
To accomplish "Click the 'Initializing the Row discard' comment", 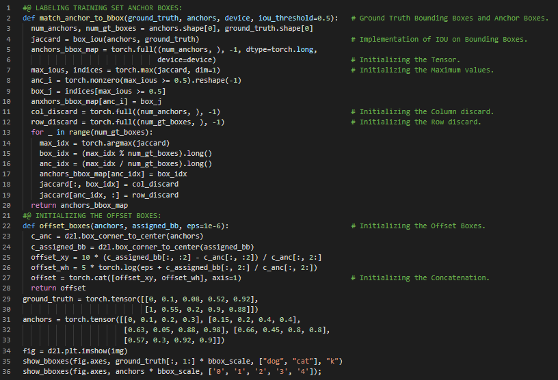I will coord(421,122).
